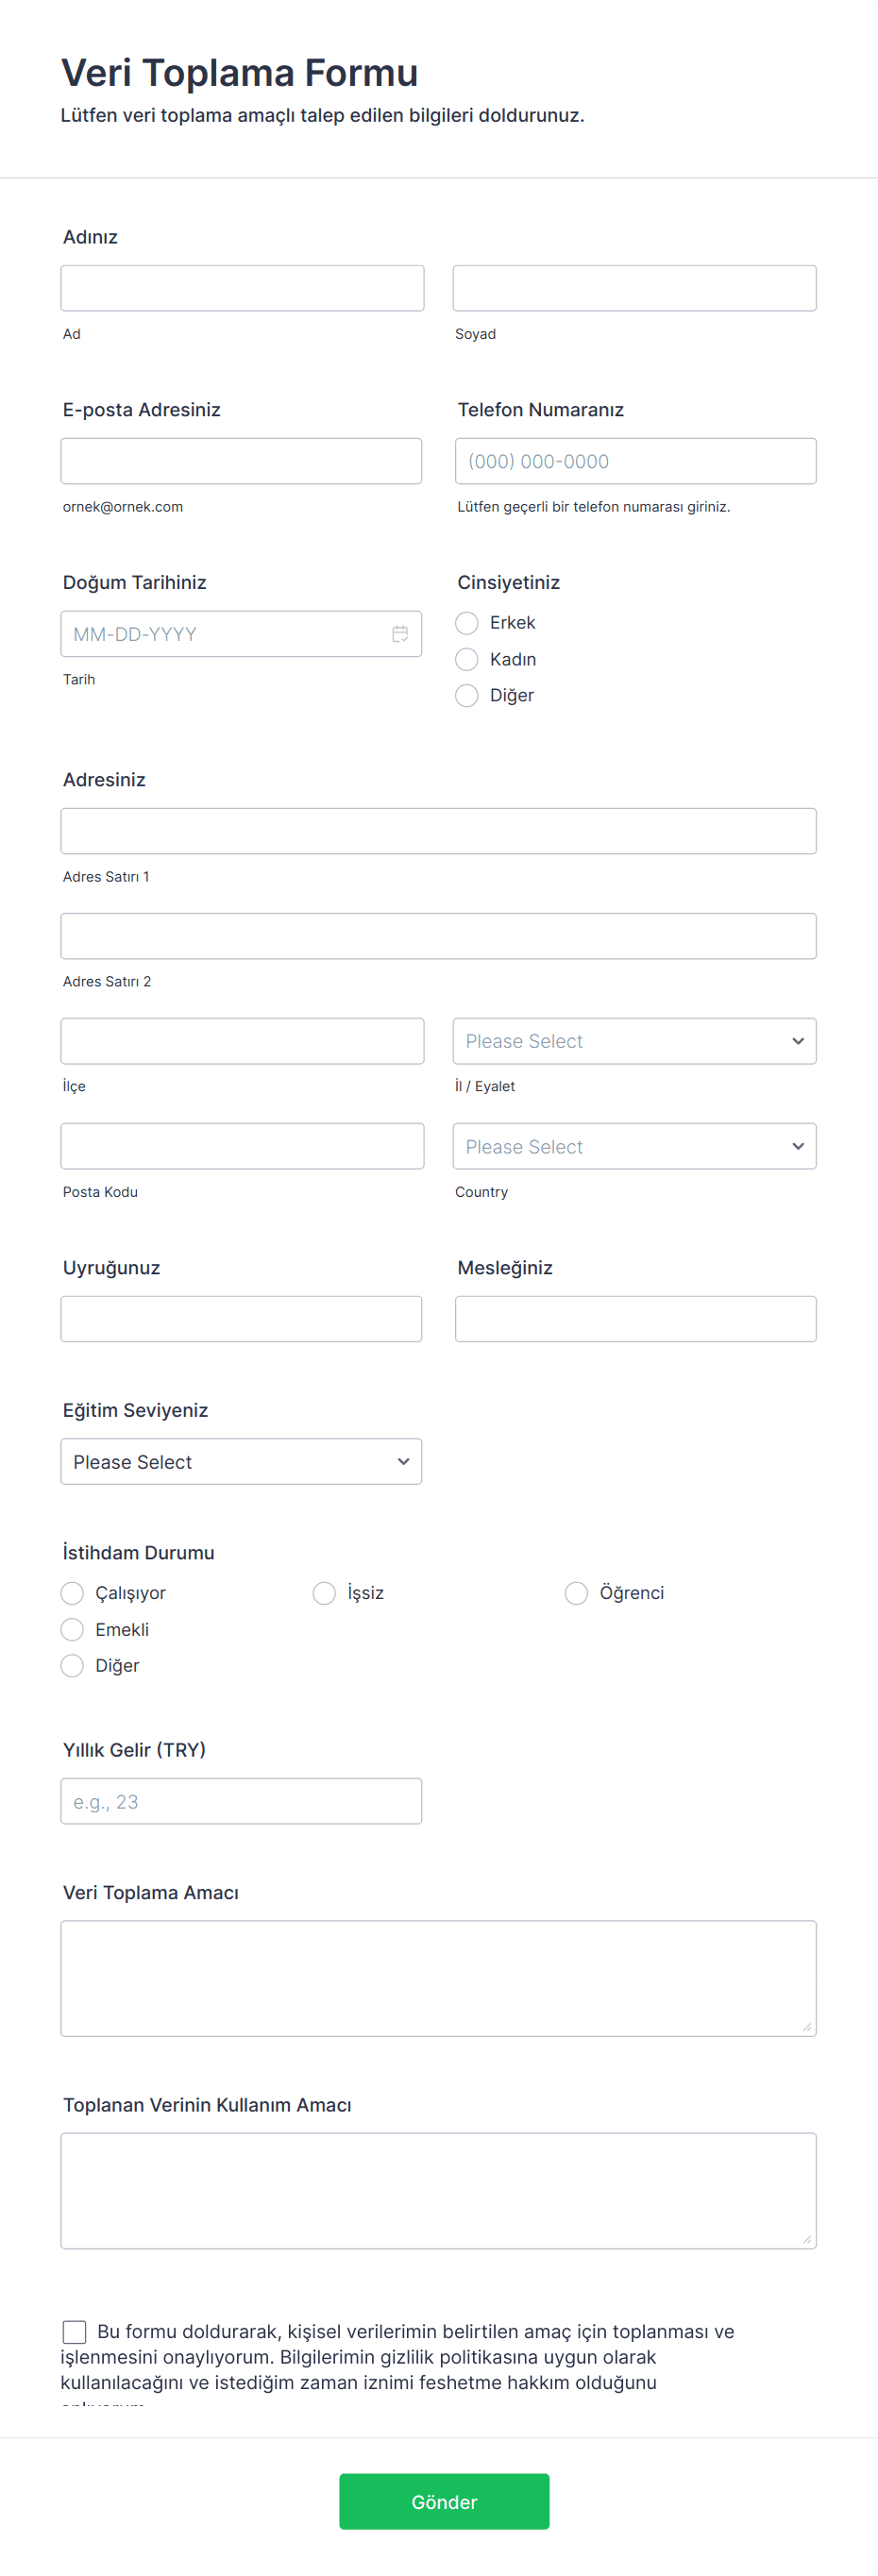Focus the E-posta Adresiniz field
The width and height of the screenshot is (878, 2576).
tap(241, 460)
